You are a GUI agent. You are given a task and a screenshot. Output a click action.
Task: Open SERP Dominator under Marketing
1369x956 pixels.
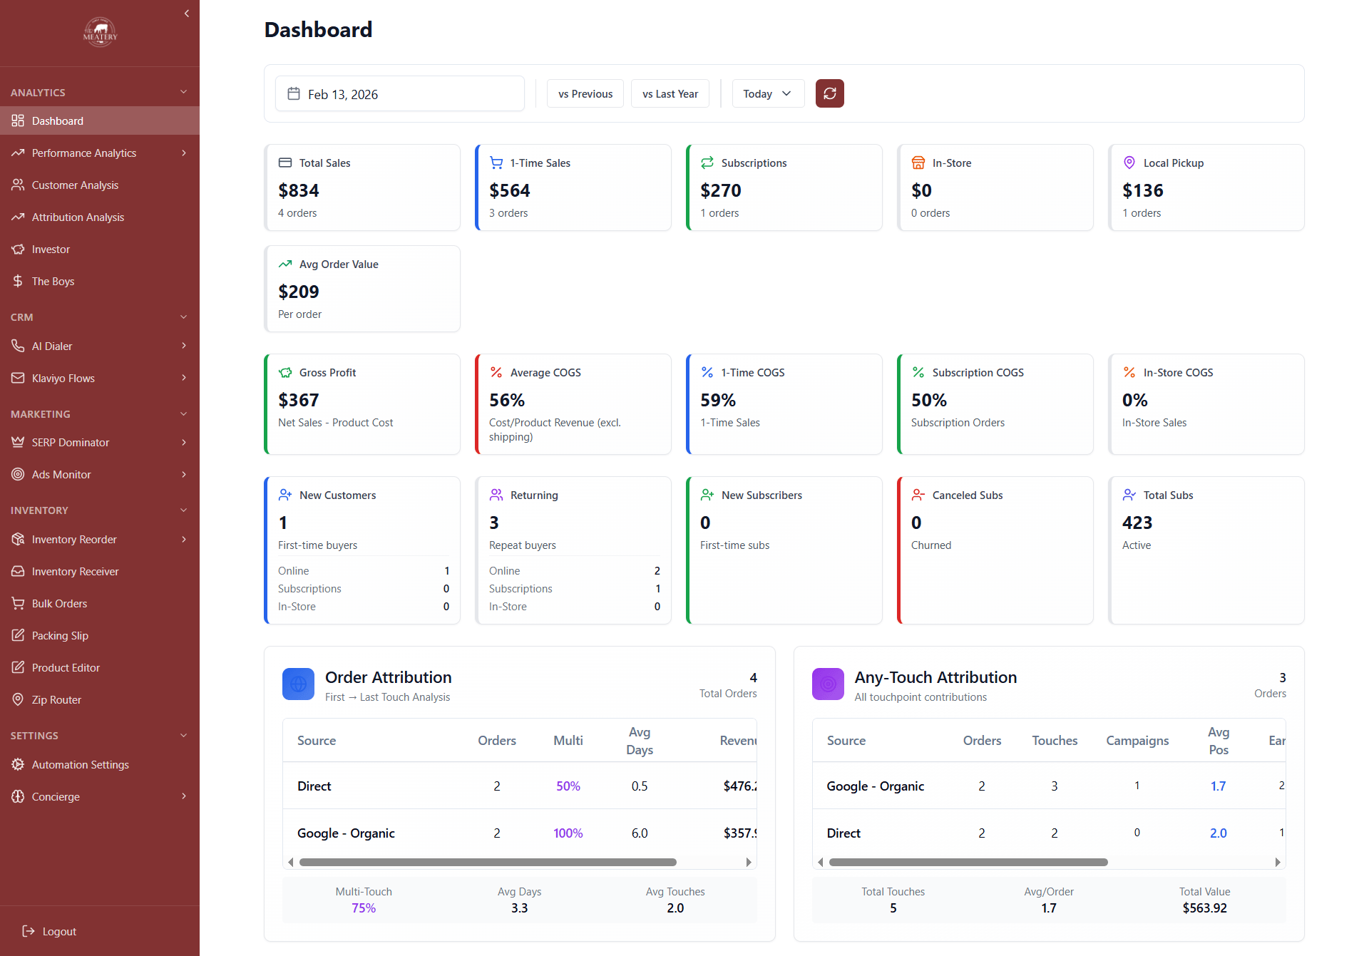click(x=70, y=442)
